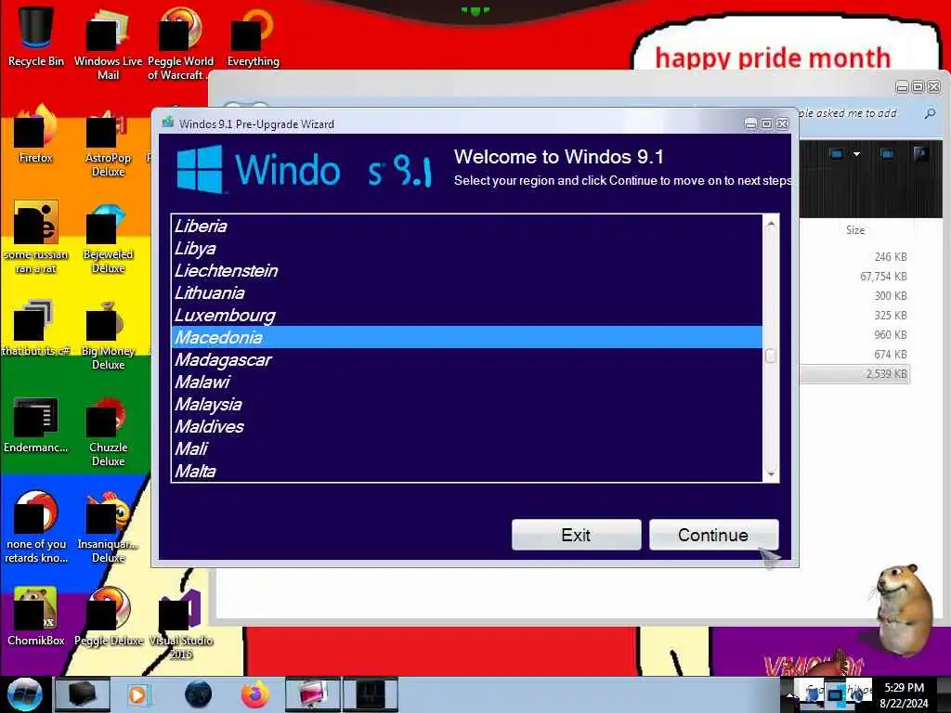The image size is (951, 713).
Task: Select Liechtenstein in region list
Action: pos(466,270)
